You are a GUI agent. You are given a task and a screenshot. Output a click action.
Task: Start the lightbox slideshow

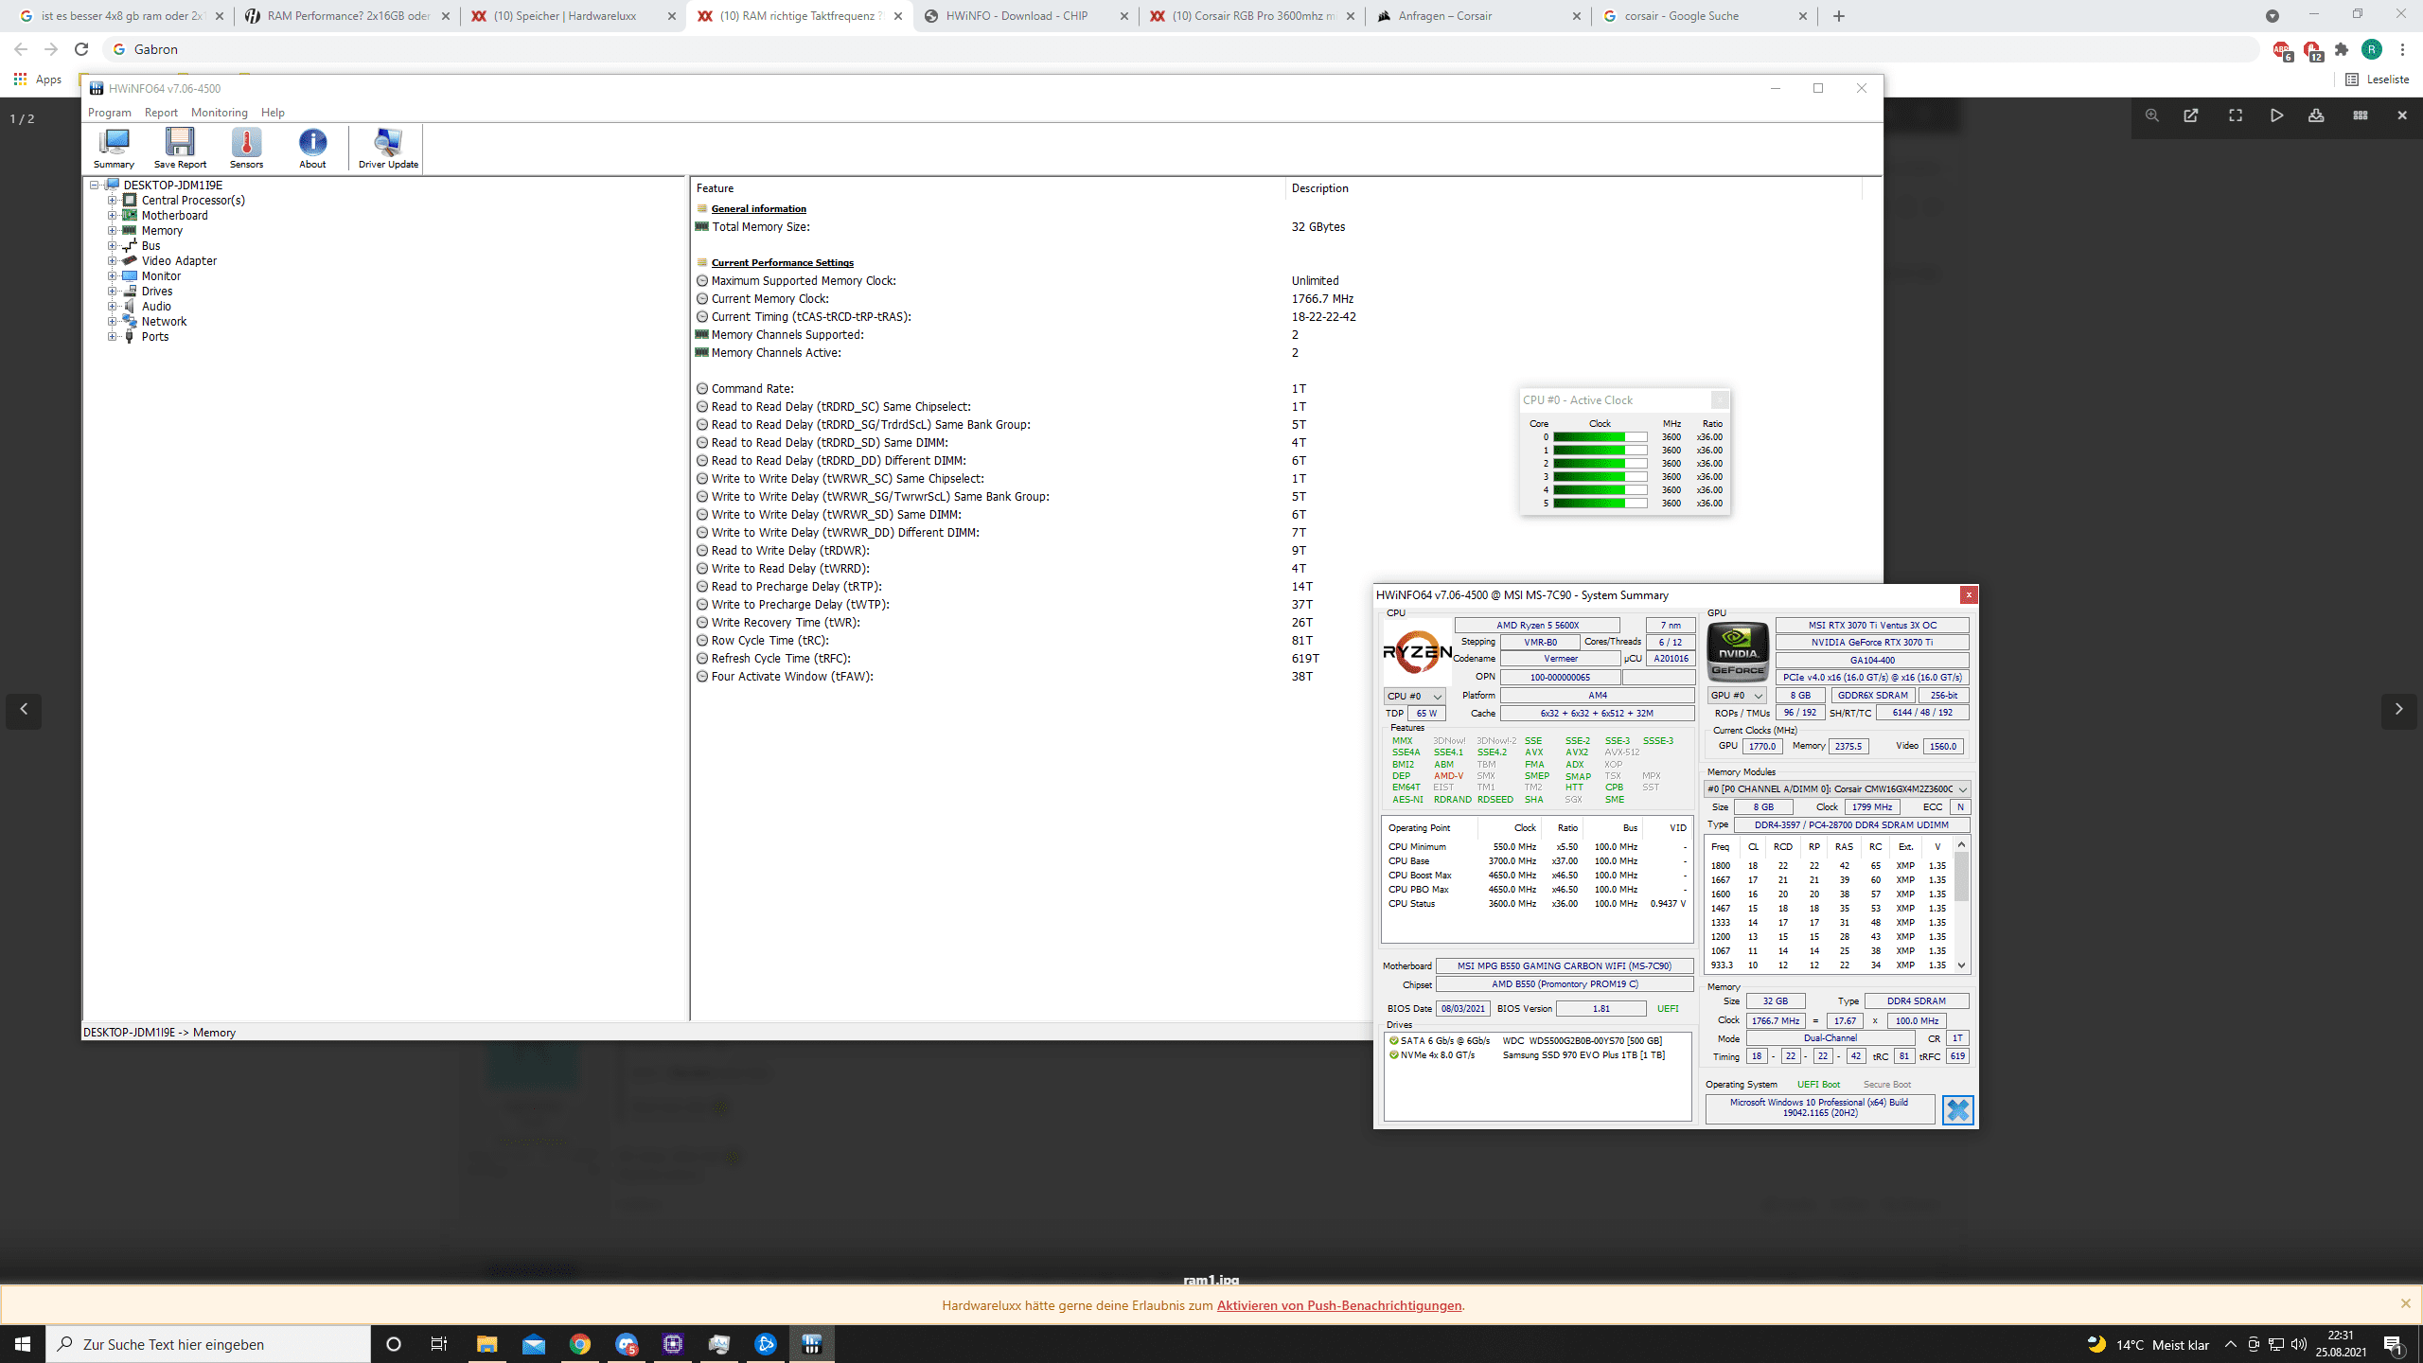(2277, 115)
